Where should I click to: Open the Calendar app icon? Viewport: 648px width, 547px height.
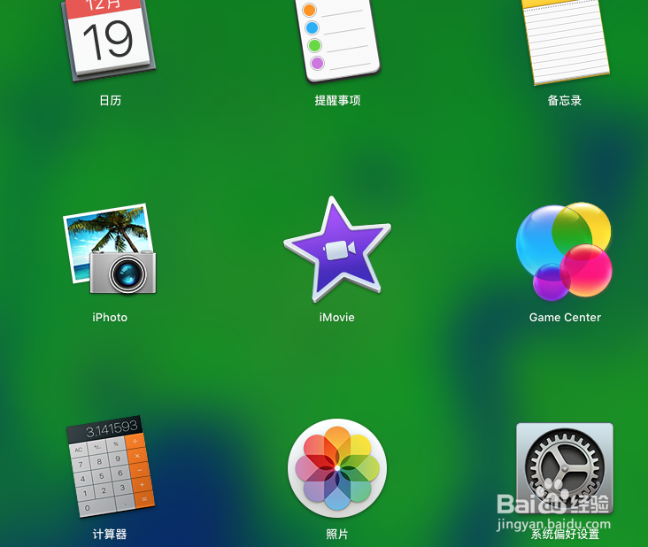tap(109, 40)
